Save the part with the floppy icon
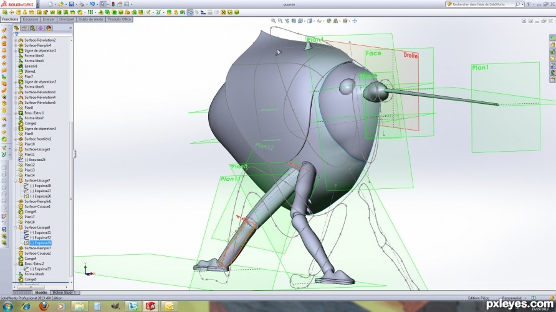This screenshot has width=556, height=312. click(71, 4)
